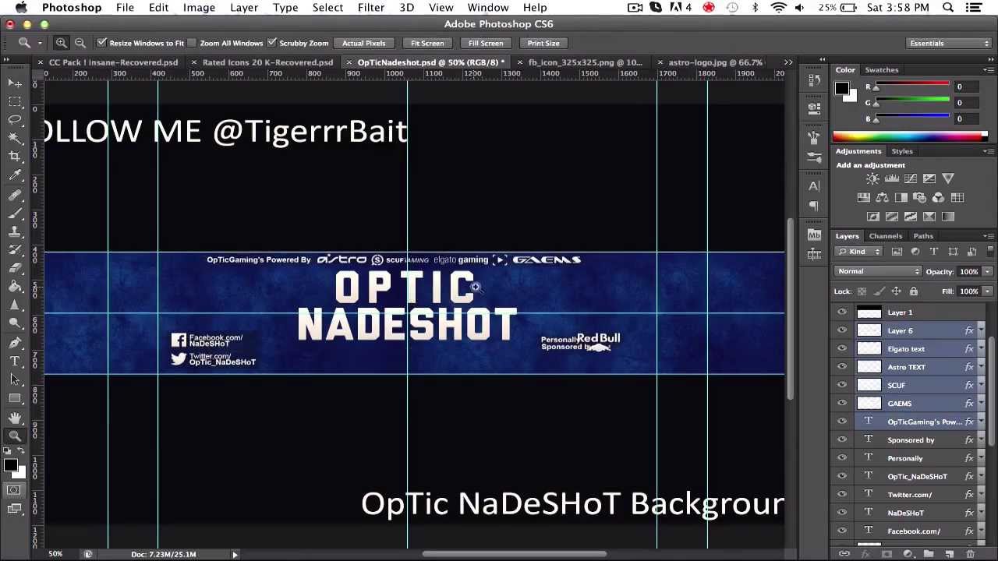Enable Zoom All Windows checkbox

click(x=192, y=43)
